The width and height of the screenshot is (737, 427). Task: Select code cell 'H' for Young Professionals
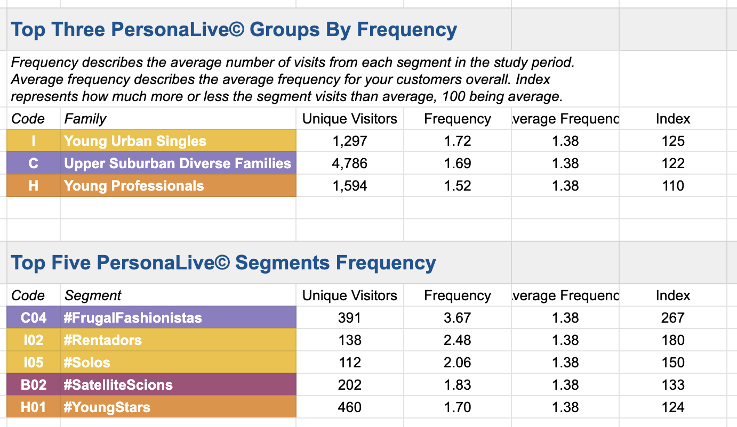[x=34, y=186]
